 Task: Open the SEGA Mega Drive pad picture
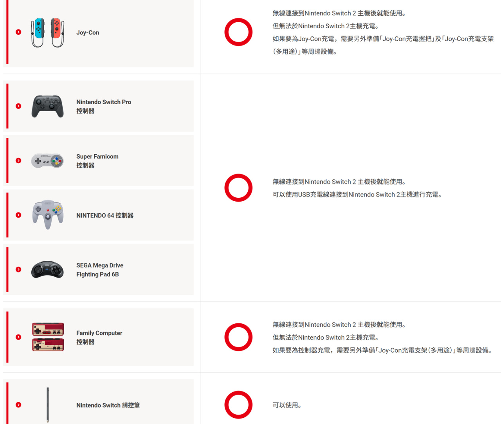(48, 269)
